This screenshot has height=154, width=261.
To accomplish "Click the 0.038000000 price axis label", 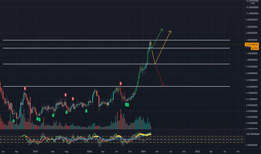I will [252, 123].
